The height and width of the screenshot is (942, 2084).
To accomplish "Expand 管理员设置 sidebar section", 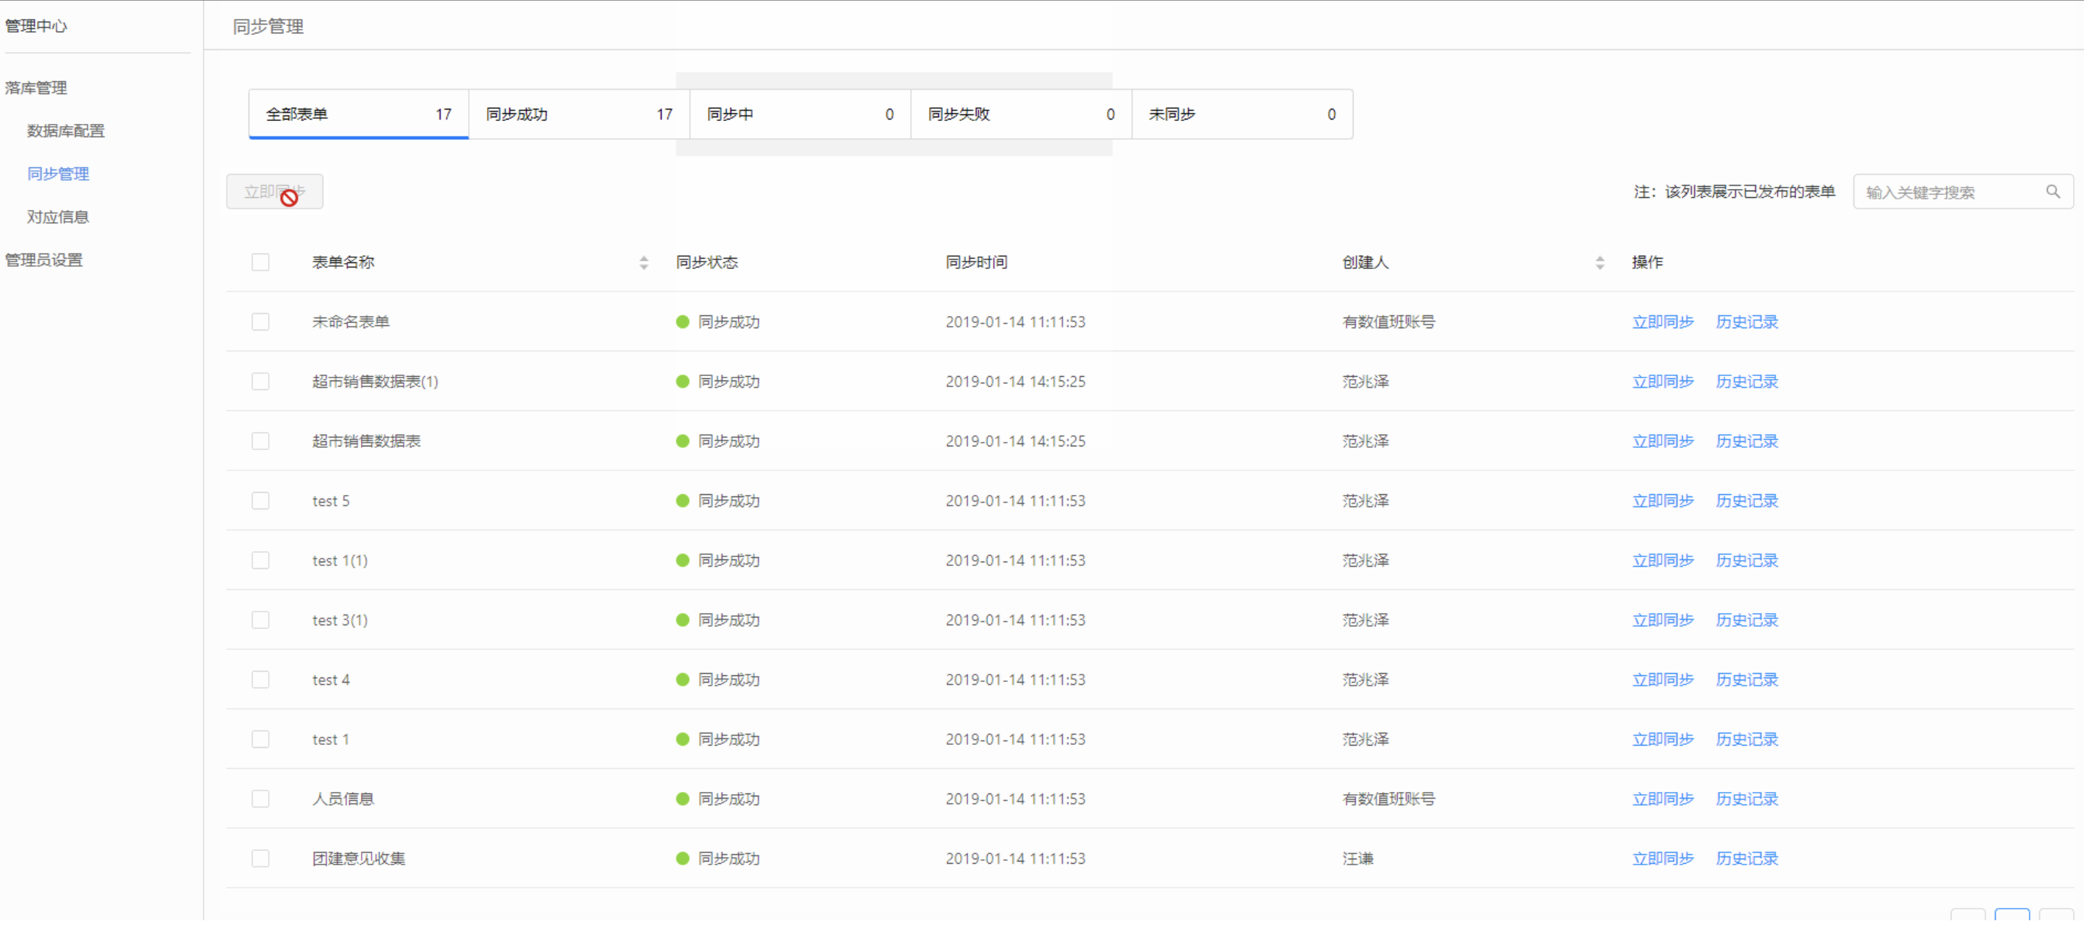I will pyautogui.click(x=43, y=260).
